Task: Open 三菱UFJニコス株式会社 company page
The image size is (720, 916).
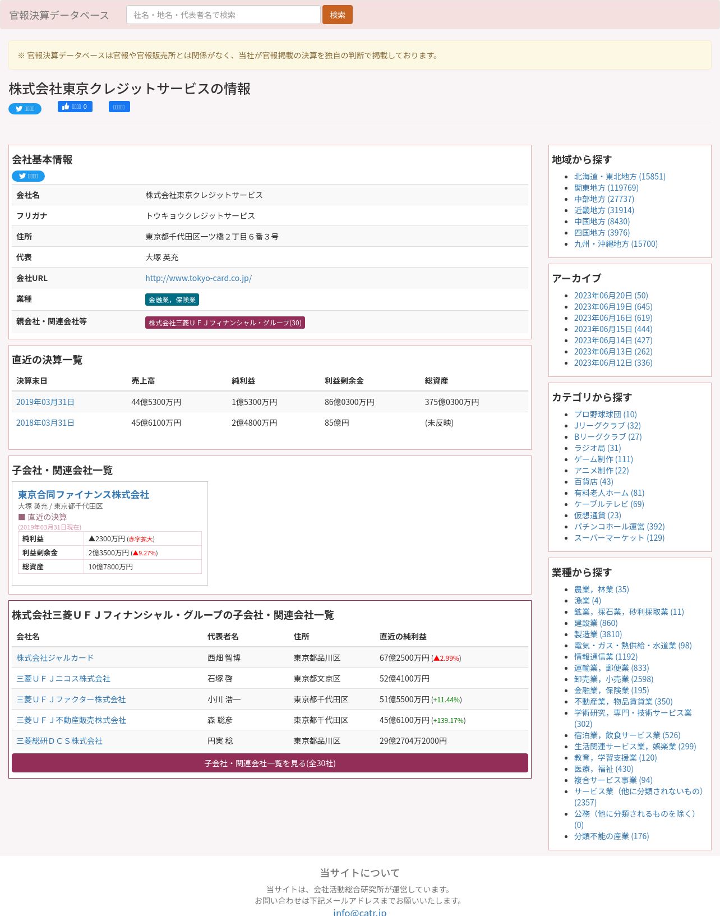Action: point(63,679)
